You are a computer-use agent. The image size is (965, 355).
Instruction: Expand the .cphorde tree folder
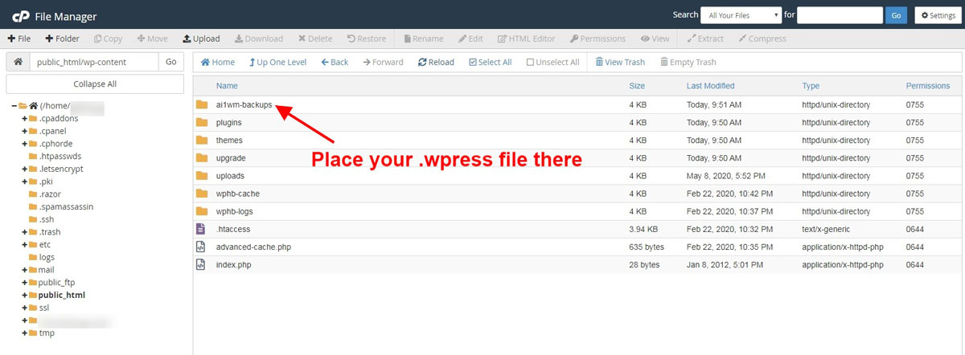[25, 144]
